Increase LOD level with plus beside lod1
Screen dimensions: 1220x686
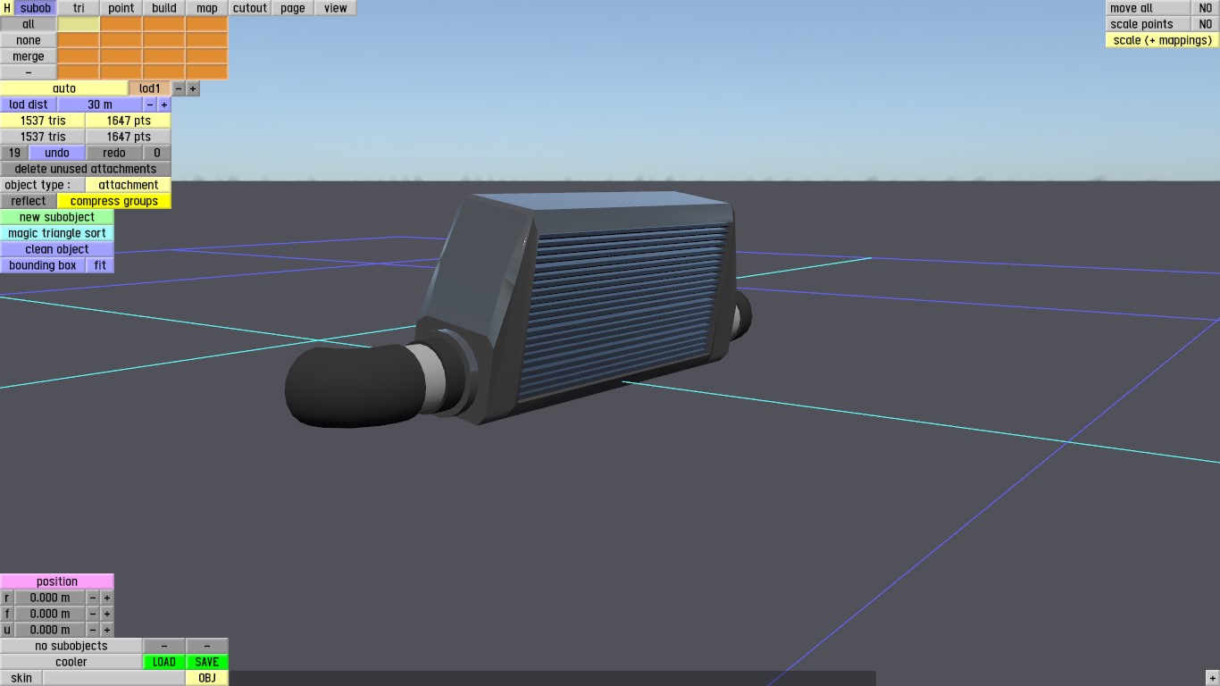(x=193, y=88)
